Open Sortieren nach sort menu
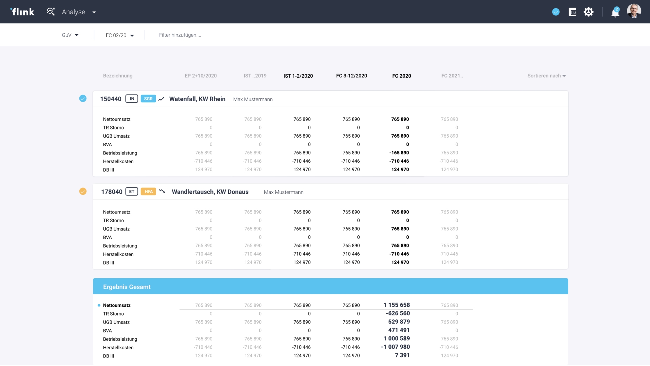The image size is (650, 366). pyautogui.click(x=547, y=76)
